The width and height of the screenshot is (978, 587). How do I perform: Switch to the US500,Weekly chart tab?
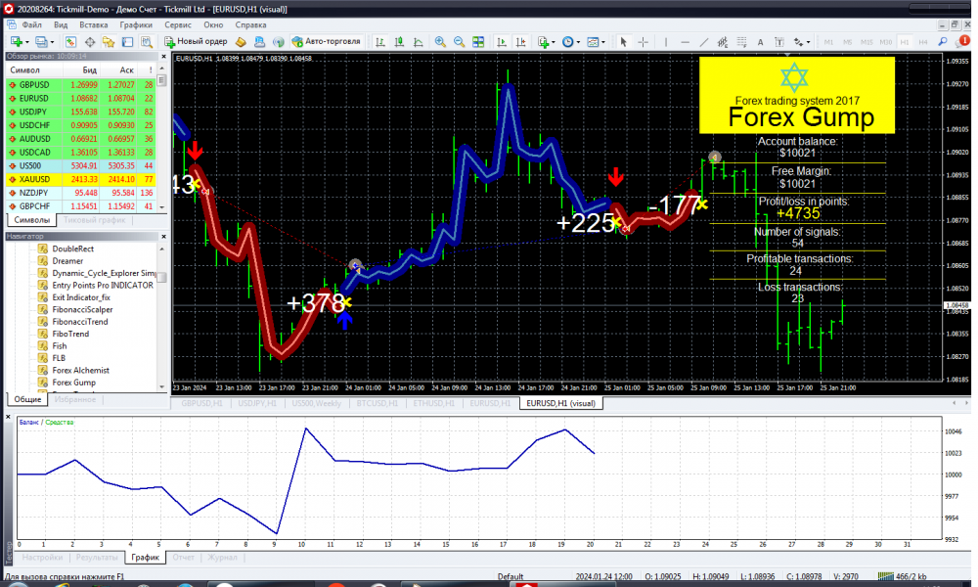click(316, 404)
